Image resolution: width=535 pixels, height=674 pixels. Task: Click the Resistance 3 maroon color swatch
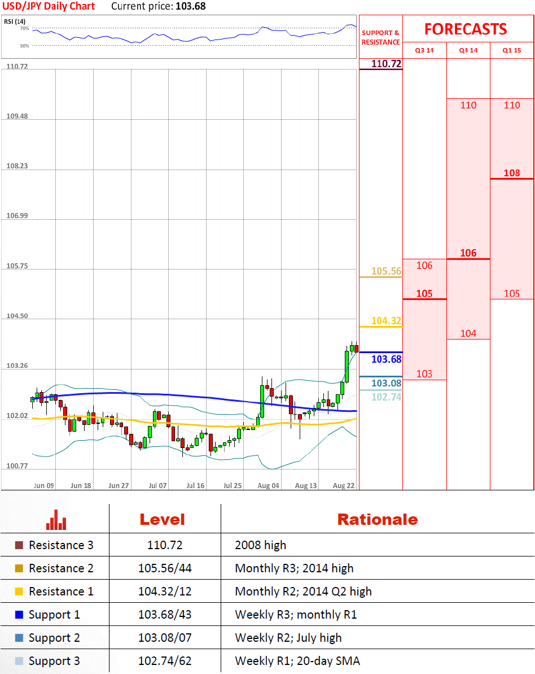click(x=19, y=545)
